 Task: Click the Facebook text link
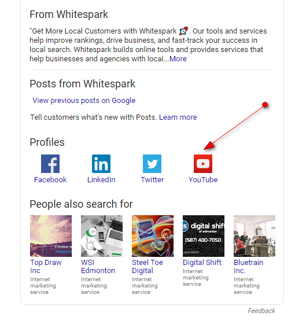click(50, 179)
